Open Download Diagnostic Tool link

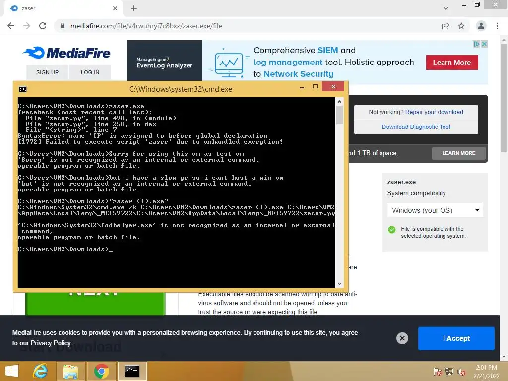(416, 127)
